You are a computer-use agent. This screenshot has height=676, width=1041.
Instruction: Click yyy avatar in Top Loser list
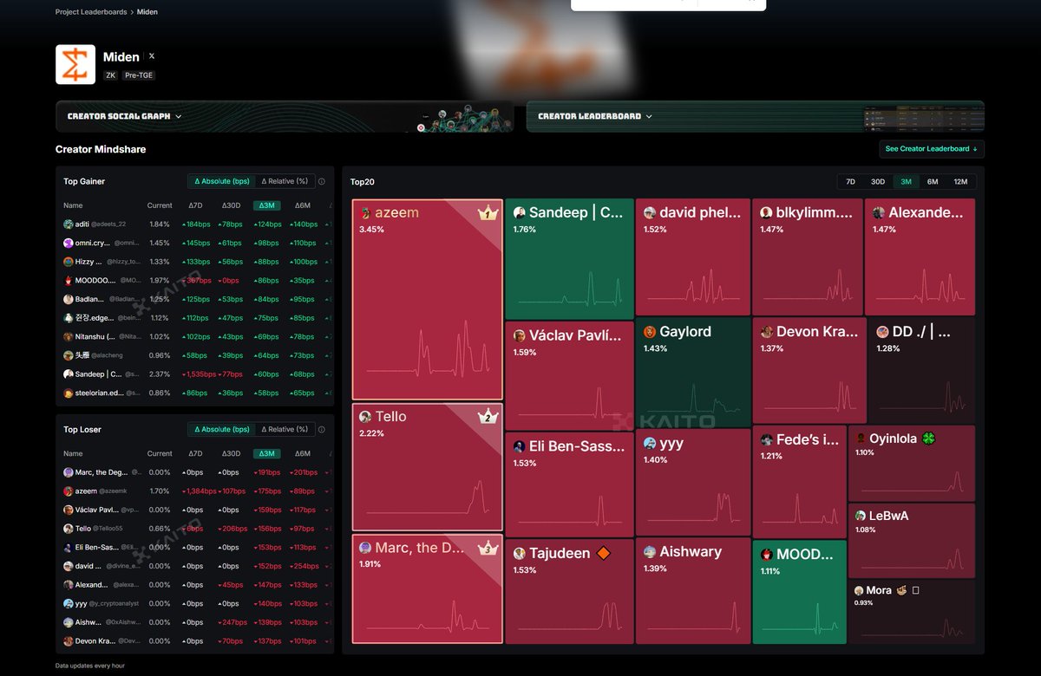[x=69, y=604]
